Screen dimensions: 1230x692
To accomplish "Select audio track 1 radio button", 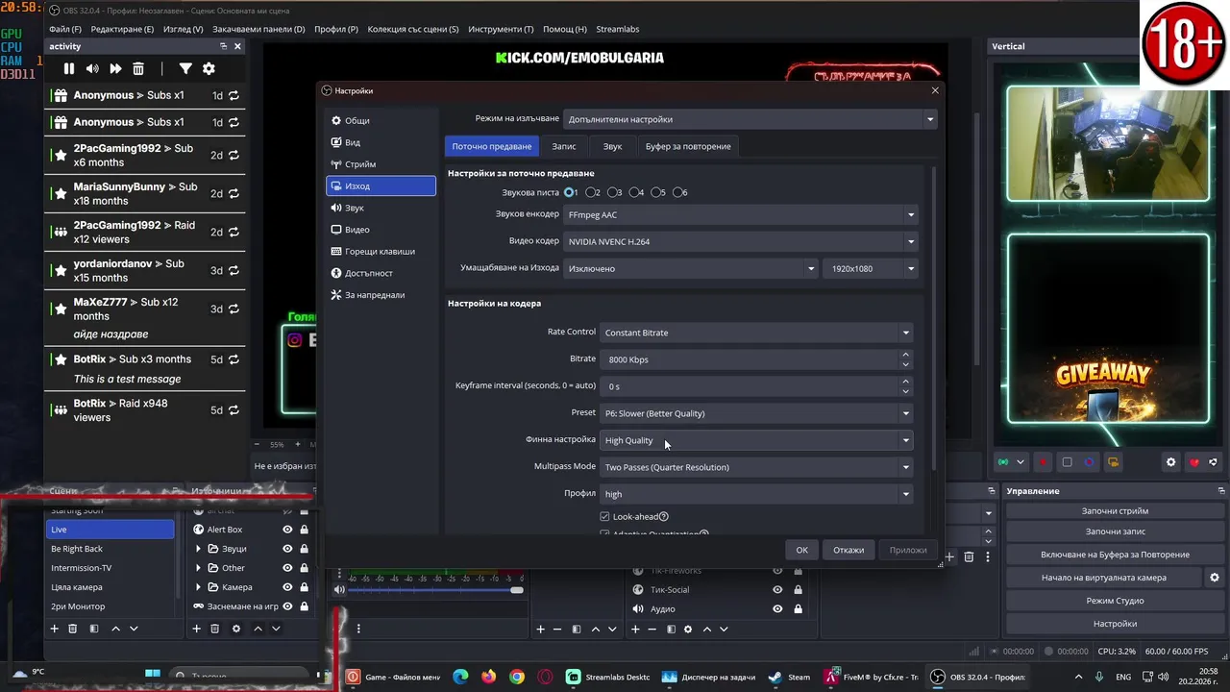I will 570,192.
